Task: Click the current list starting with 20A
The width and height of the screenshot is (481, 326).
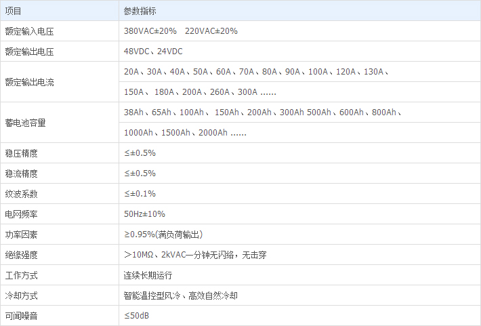Action: coord(256,72)
